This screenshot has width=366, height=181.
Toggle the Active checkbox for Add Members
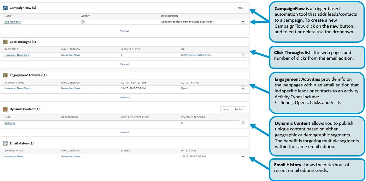[83, 22]
